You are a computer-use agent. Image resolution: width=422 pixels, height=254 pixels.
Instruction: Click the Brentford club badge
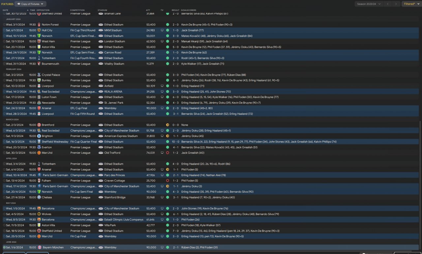[x=39, y=125]
